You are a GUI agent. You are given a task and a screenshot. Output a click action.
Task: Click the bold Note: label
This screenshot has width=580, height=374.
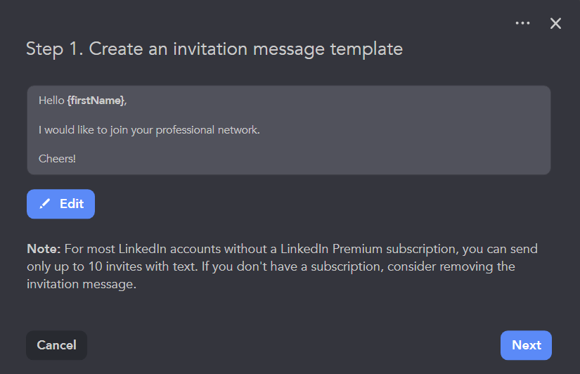(x=44, y=250)
